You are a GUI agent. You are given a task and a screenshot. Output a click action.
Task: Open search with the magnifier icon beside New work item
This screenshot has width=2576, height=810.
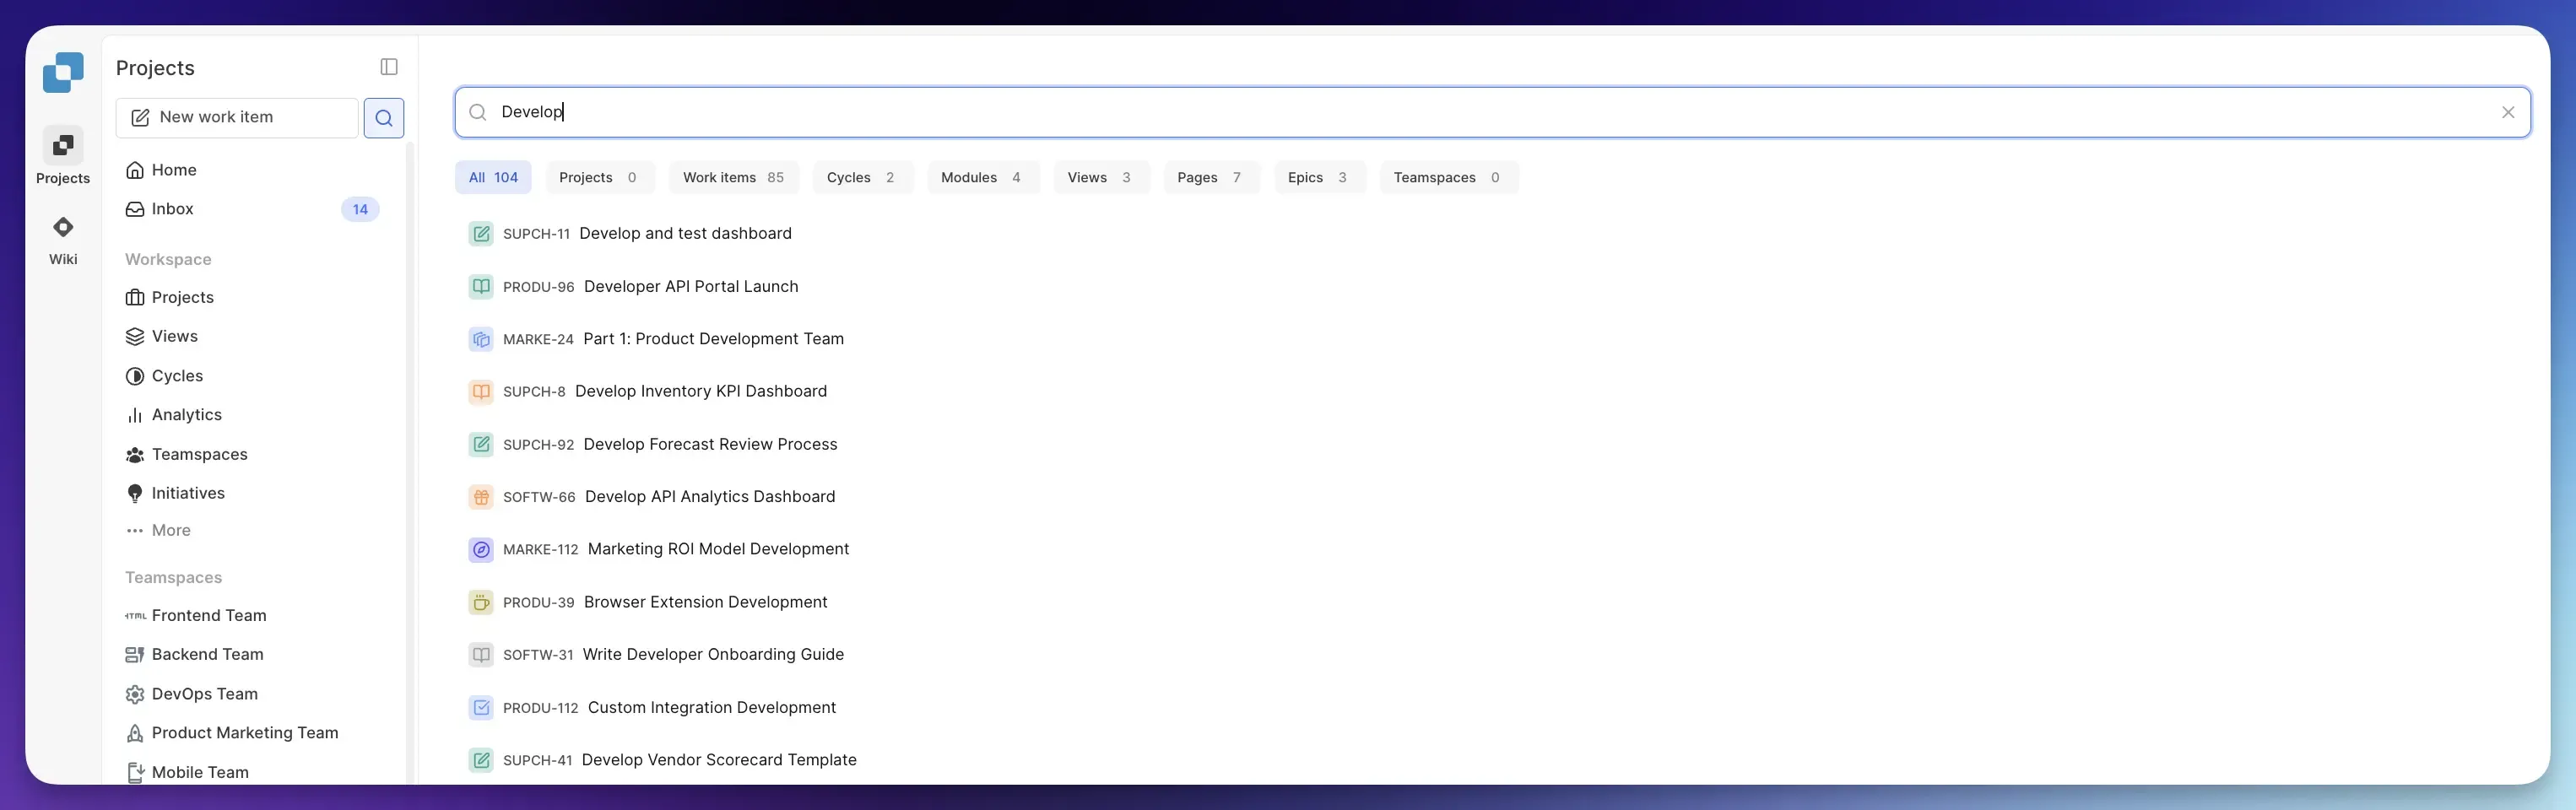(383, 117)
